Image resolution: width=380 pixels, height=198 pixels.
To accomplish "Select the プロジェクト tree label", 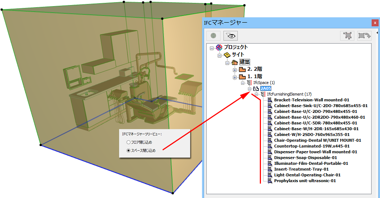I will coord(236,47).
